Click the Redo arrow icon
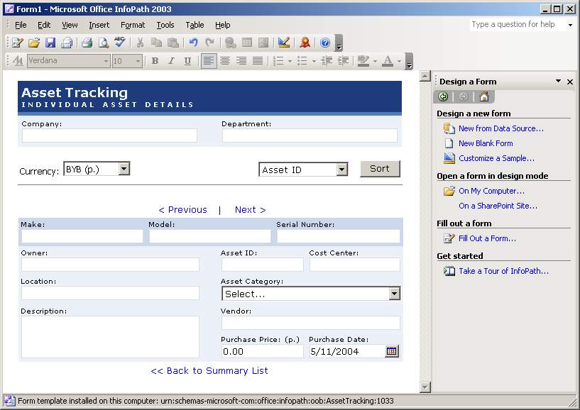The height and width of the screenshot is (410, 580). [x=209, y=43]
